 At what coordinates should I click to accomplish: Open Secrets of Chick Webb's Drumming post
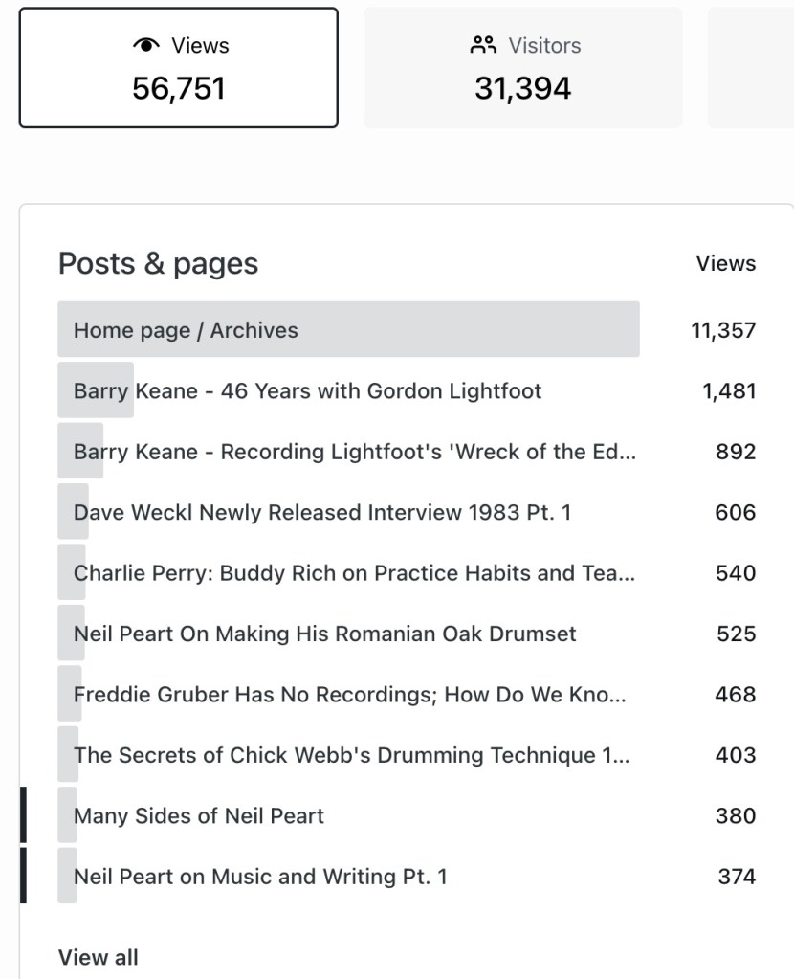pos(351,755)
